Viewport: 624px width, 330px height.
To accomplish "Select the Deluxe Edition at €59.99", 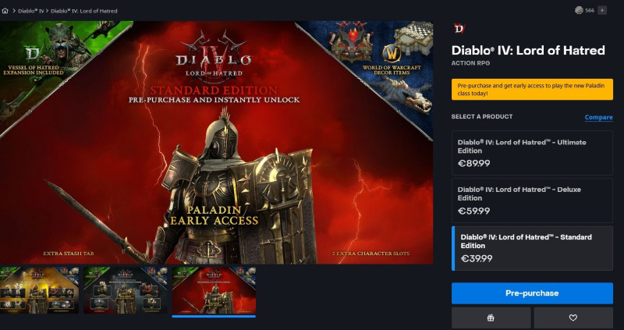I will pyautogui.click(x=532, y=200).
